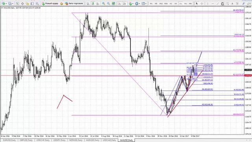Select the horizontal line tool
Viewport: 252px width, 142px height.
point(213,4)
